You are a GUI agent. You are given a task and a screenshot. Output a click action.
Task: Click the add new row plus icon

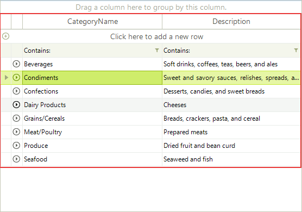point(6,36)
